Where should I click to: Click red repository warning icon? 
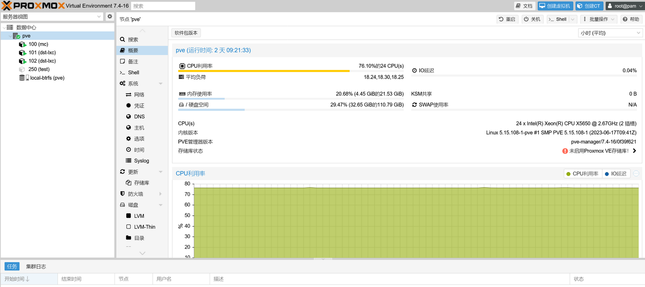[x=565, y=151]
